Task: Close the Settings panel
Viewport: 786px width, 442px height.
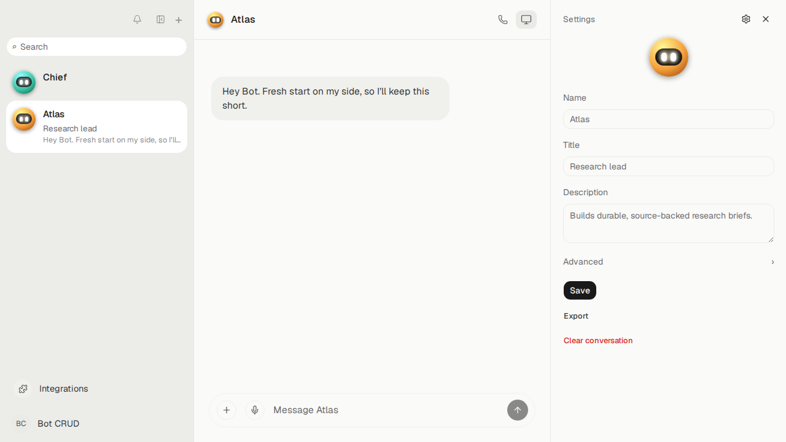Action: 766,19
